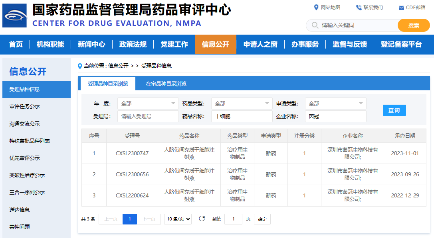Open 优先审评公示 in the sidebar
This screenshot has width=434, height=238.
pyautogui.click(x=25, y=158)
